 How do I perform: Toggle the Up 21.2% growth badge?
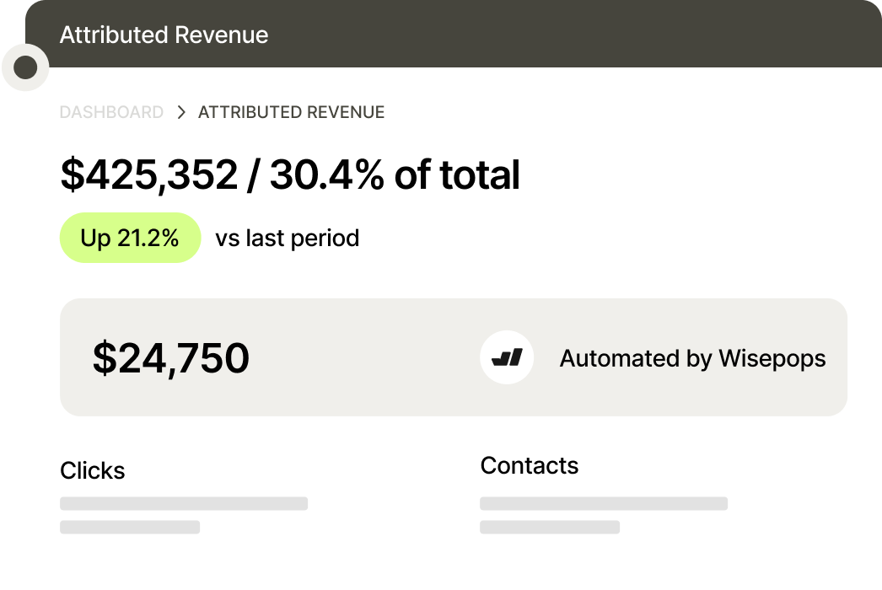point(130,237)
